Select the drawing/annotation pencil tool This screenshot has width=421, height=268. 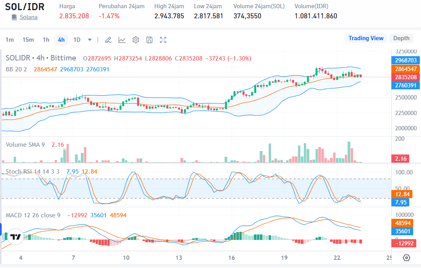(x=108, y=39)
